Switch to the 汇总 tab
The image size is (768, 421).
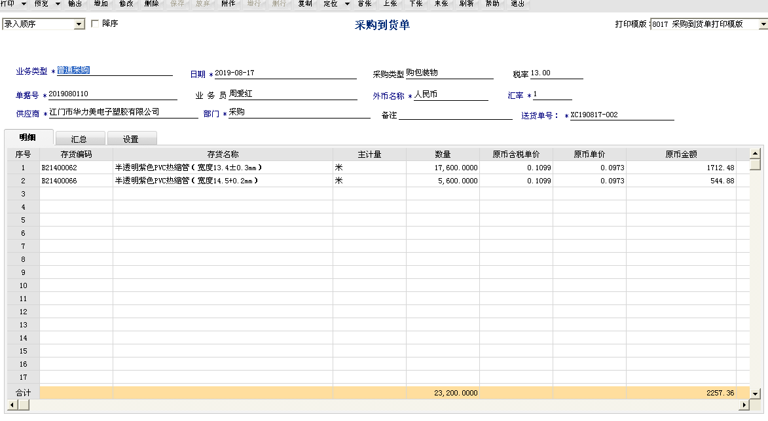click(79, 139)
